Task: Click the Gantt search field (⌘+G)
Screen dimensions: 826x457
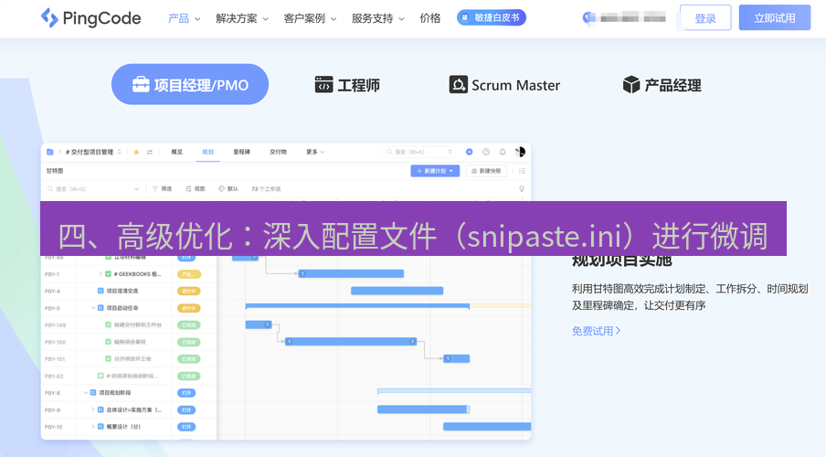Action: pos(93,188)
